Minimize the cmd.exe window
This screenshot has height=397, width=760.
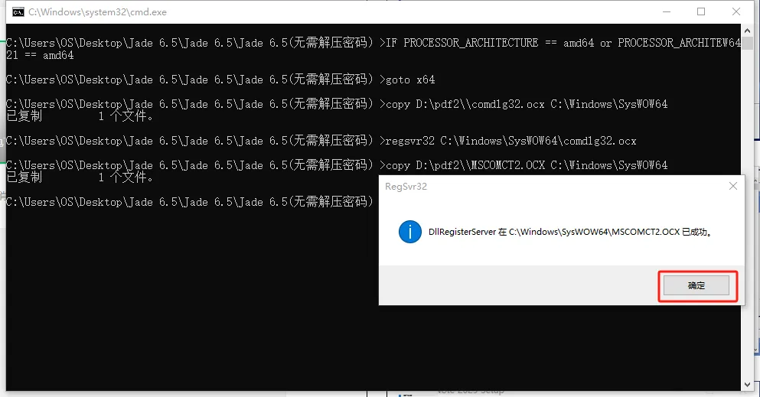click(x=667, y=11)
